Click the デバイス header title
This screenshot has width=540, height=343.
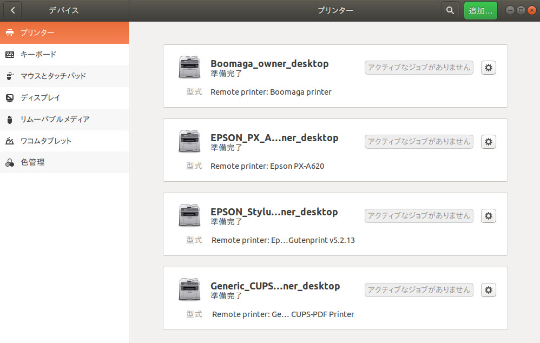coord(64,10)
